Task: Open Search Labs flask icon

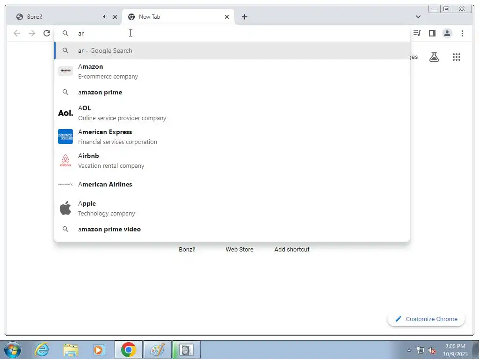Action: pyautogui.click(x=434, y=57)
